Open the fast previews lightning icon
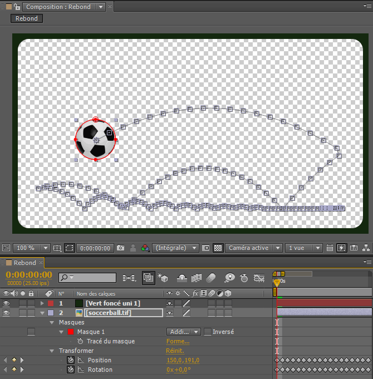This screenshot has width=373, height=379. point(341,248)
